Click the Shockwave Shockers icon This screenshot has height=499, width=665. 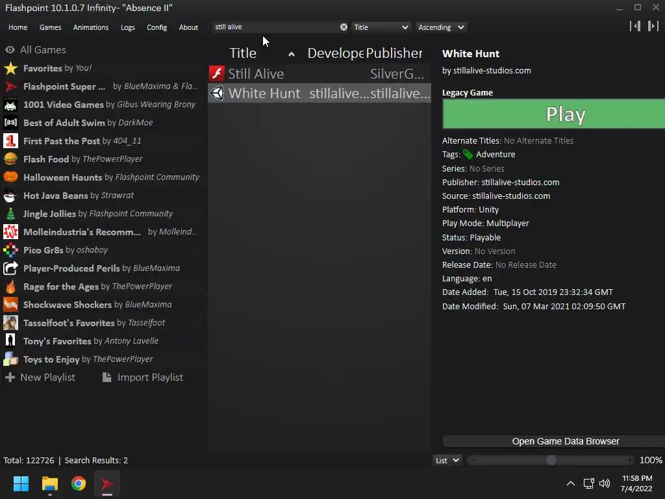10,305
